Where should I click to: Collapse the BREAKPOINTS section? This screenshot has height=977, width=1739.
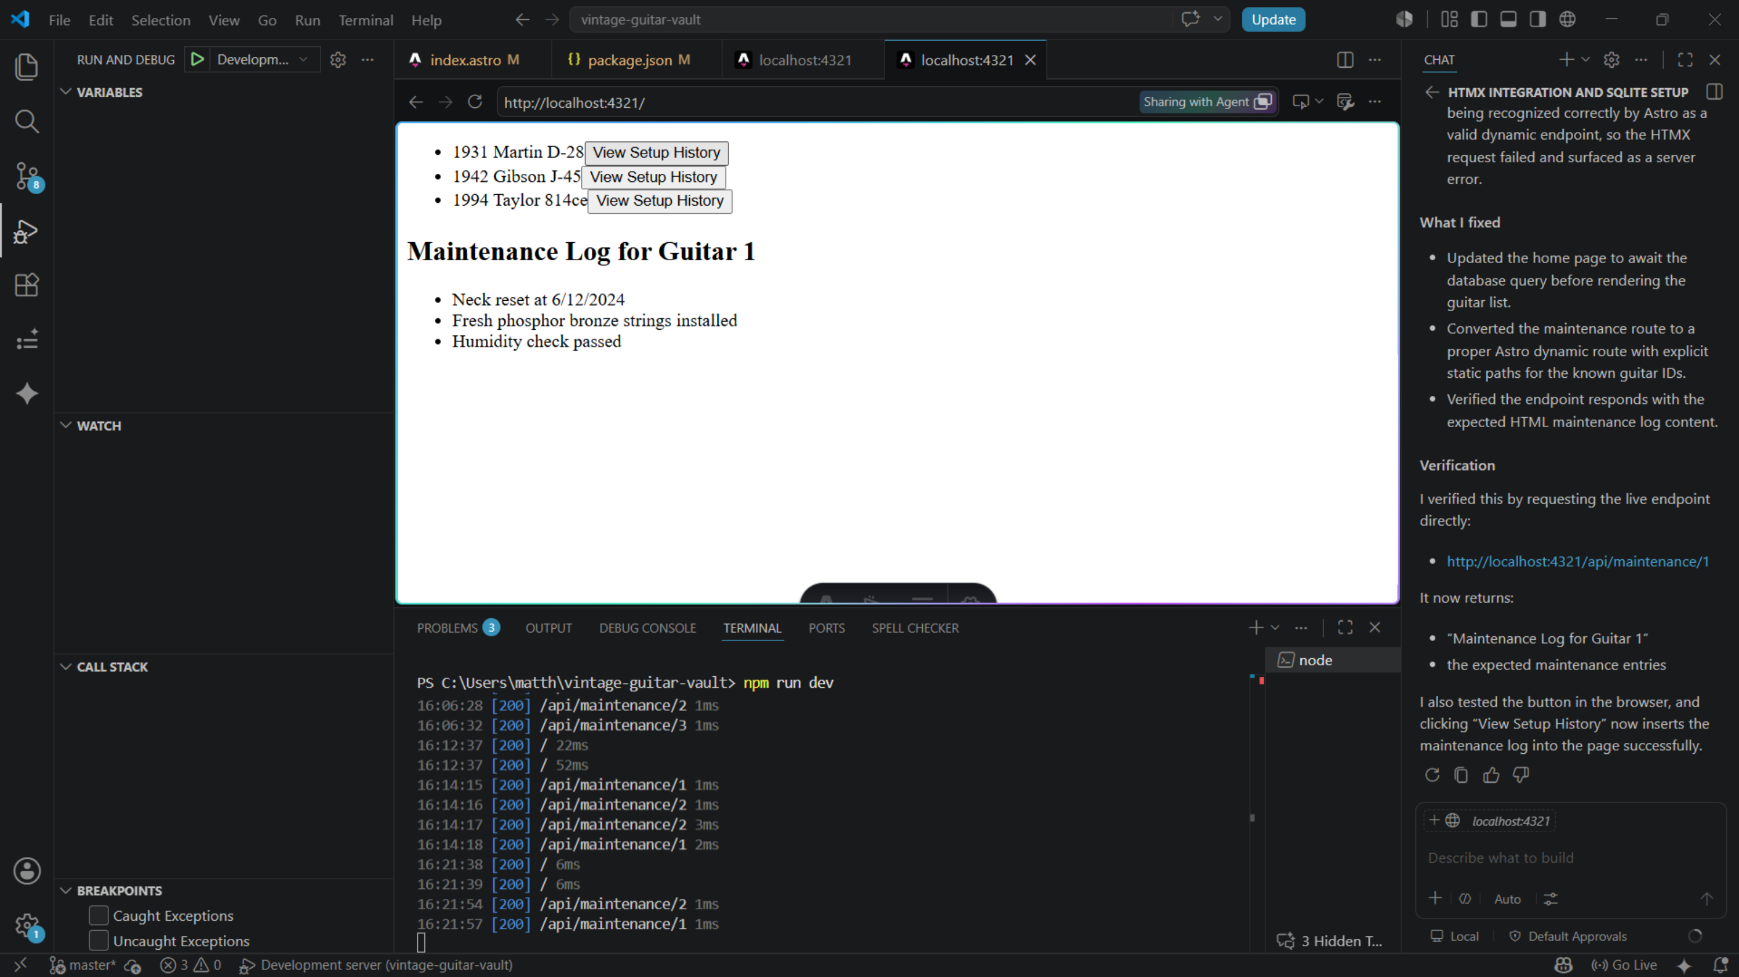(66, 891)
